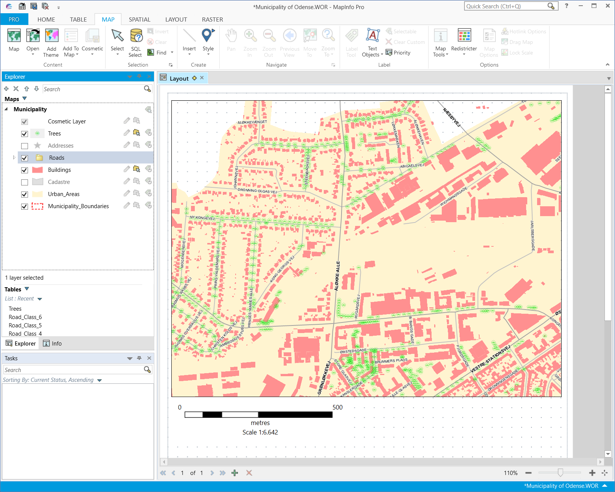Select the SQL Select tool
Viewport: 615px width, 492px height.
(x=135, y=42)
